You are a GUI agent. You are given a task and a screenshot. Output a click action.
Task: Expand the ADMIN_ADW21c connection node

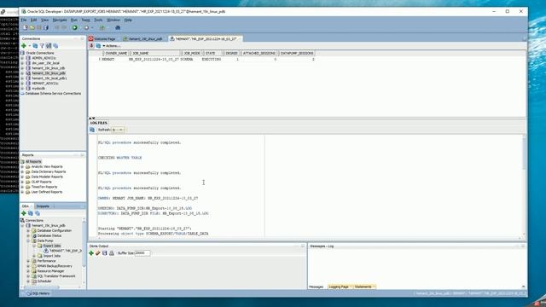[23, 58]
